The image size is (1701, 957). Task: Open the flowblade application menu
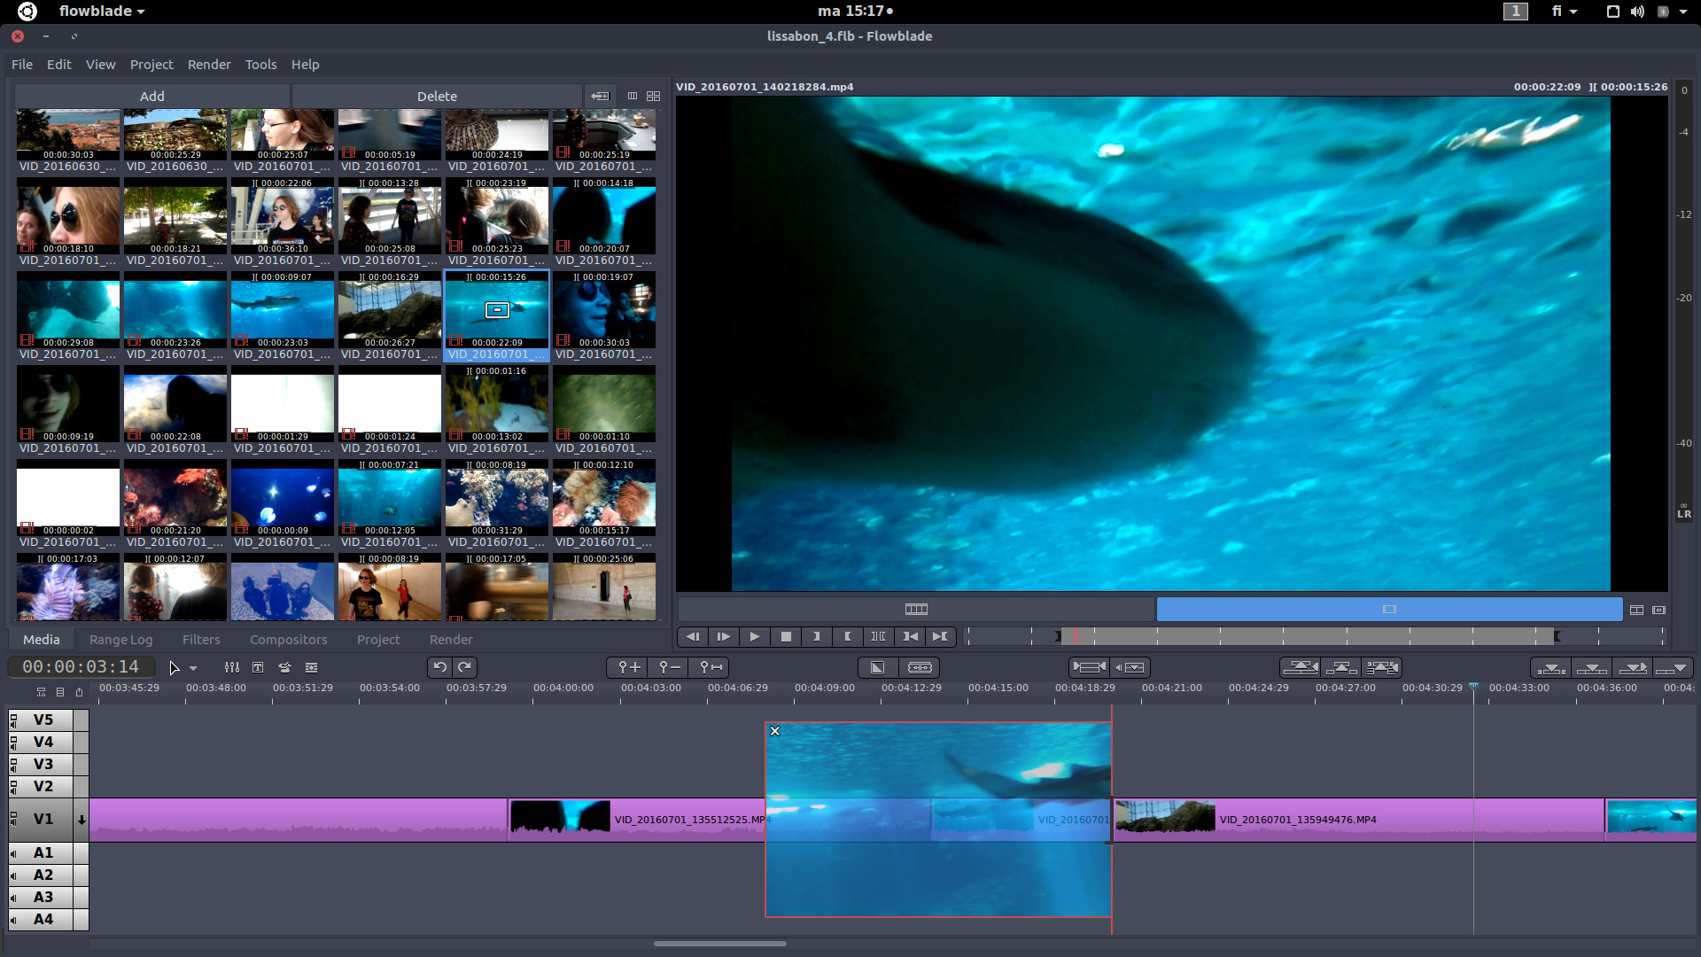(x=101, y=11)
